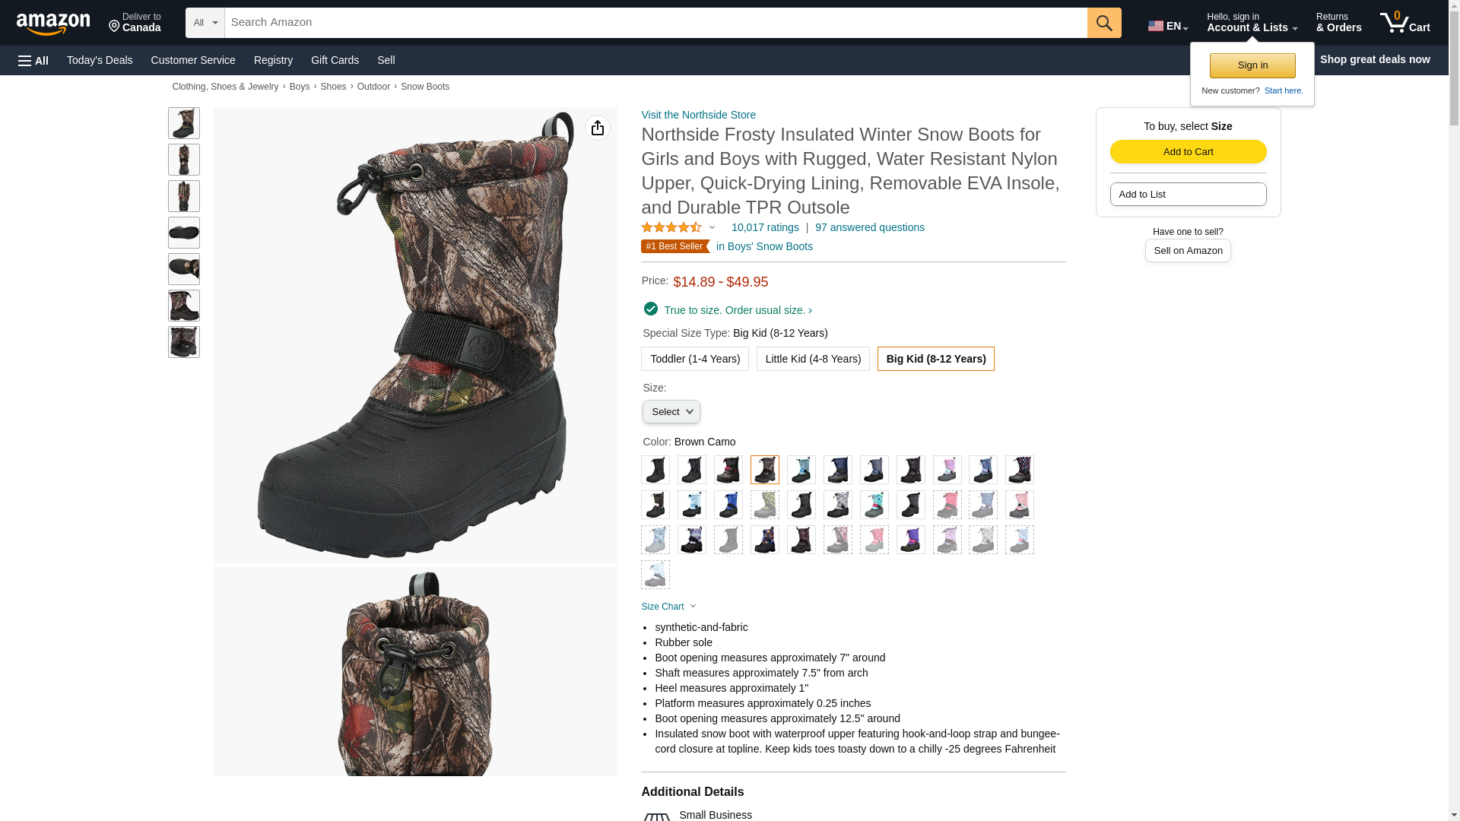Screen dimensions: 1460x821
Task: Expand the Size Chart section
Action: [668, 607]
